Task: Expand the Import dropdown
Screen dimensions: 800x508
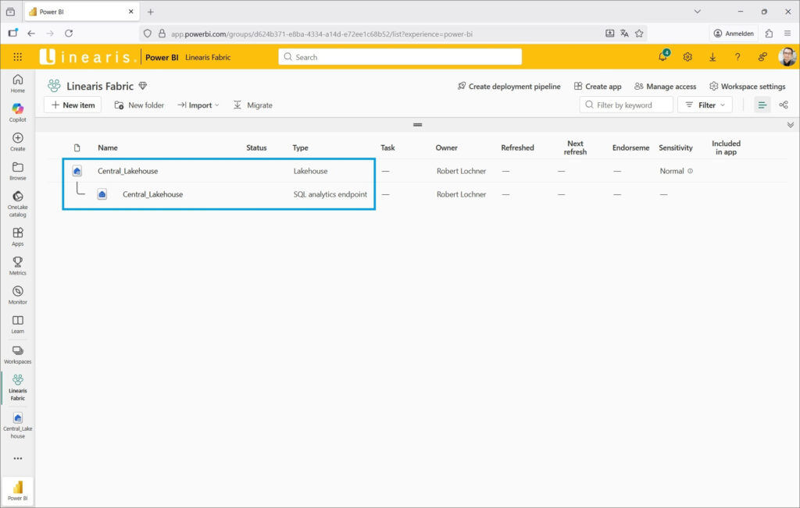Action: click(198, 105)
